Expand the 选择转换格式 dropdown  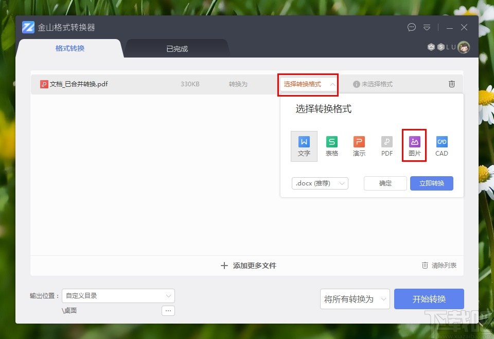[x=307, y=84]
